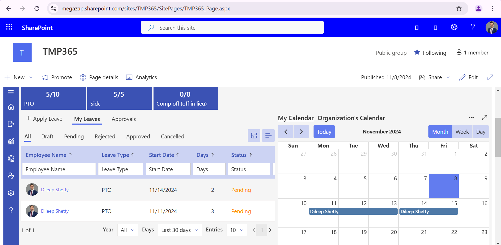
Task: Select the All filter tab
Action: (x=28, y=137)
